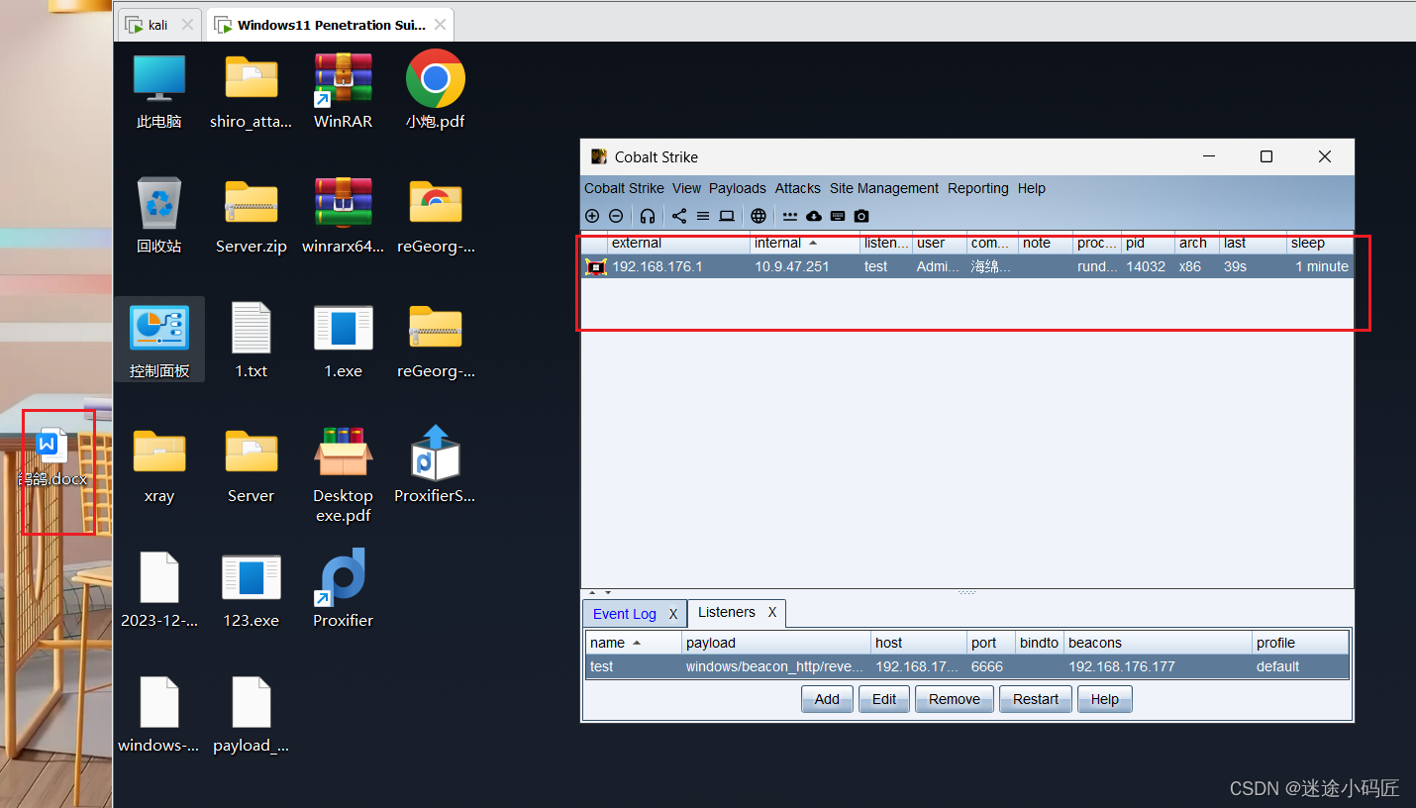This screenshot has width=1416, height=808.
Task: Close the kali VM tab
Action: (186, 25)
